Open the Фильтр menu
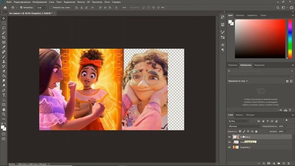295x166 pixels. pos(81,2)
